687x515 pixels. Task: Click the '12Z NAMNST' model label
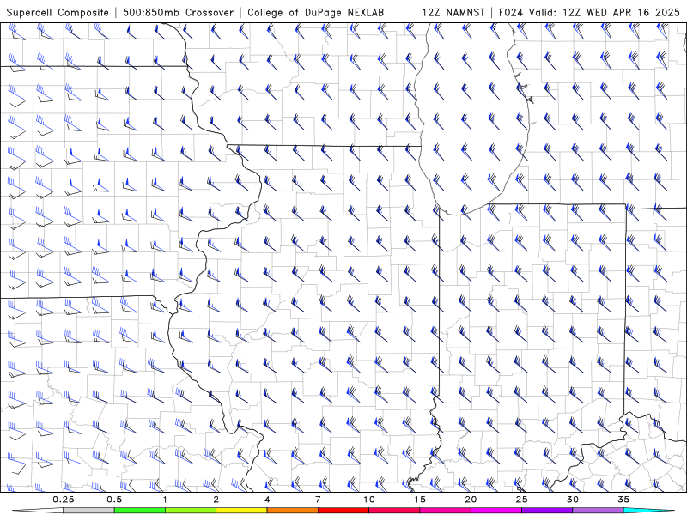pos(453,12)
